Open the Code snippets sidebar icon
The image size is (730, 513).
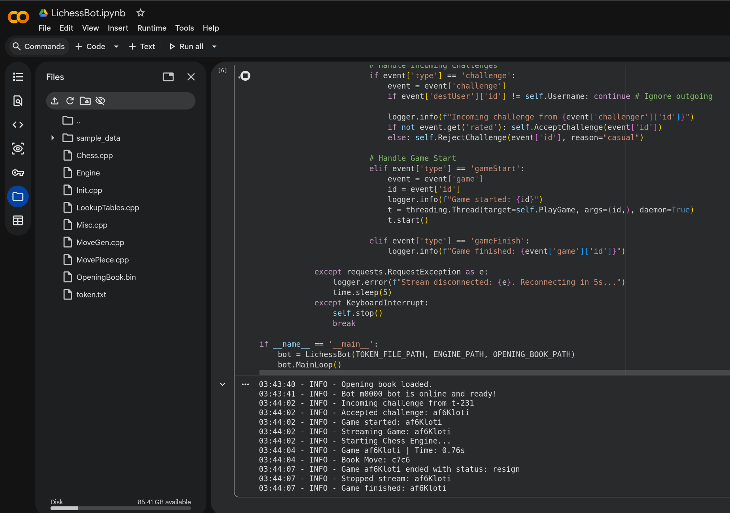click(x=18, y=125)
